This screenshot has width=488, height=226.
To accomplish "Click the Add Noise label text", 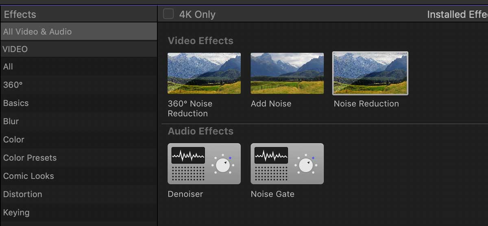I will click(271, 103).
